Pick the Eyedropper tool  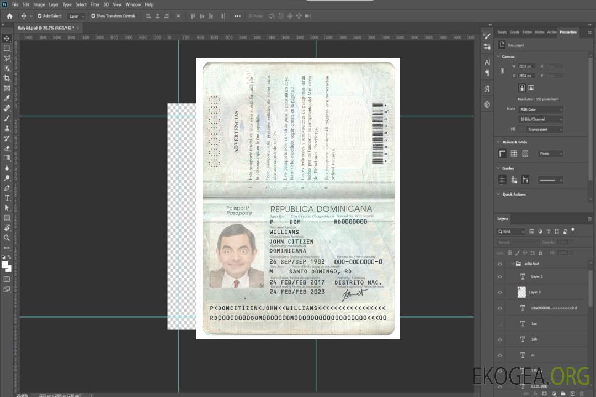(x=7, y=98)
